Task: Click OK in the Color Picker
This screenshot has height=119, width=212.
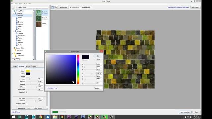Action: tap(98, 56)
